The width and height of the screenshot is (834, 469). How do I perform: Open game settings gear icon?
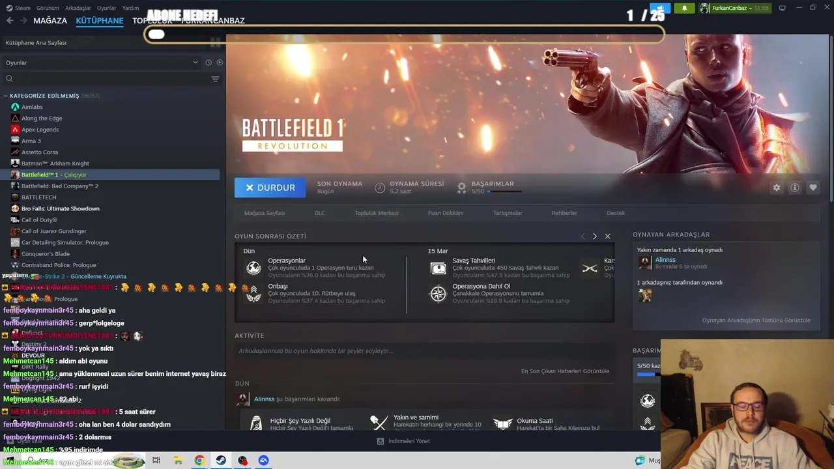(x=777, y=188)
